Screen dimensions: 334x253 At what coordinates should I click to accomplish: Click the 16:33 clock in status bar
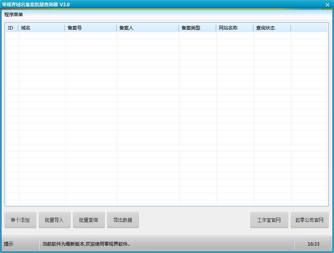[313, 244]
